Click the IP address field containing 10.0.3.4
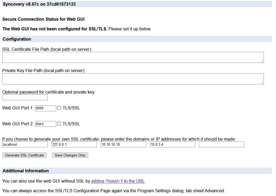Screen dimensions: 276x196 click(x=172, y=145)
